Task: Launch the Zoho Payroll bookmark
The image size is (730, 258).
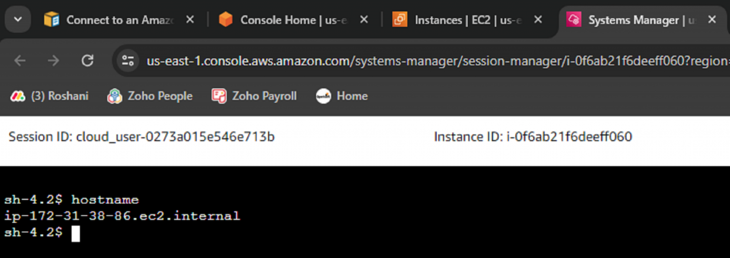Action: coord(254,96)
